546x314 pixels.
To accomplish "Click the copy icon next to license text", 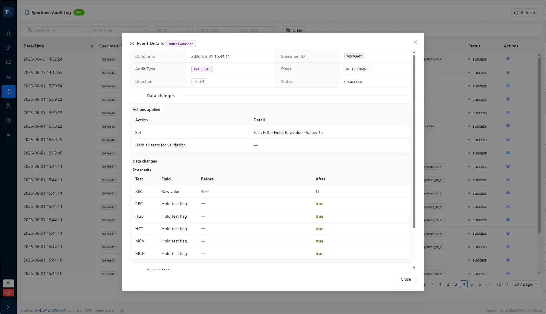I will (122, 310).
